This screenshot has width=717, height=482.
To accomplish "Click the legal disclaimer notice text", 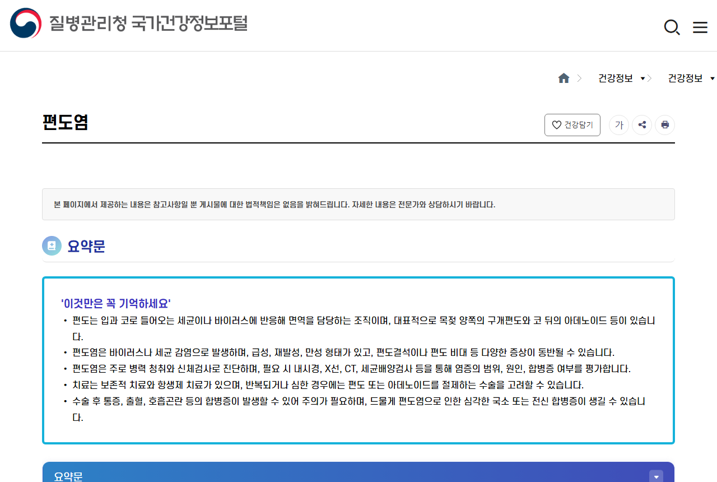I will 274,205.
